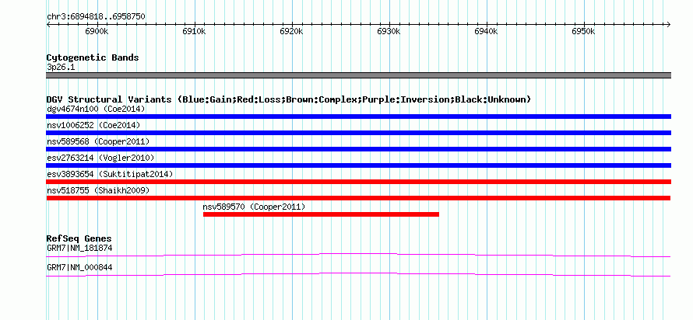Click the 6930k ruler tick label
This screenshot has width=693, height=320.
(x=389, y=31)
